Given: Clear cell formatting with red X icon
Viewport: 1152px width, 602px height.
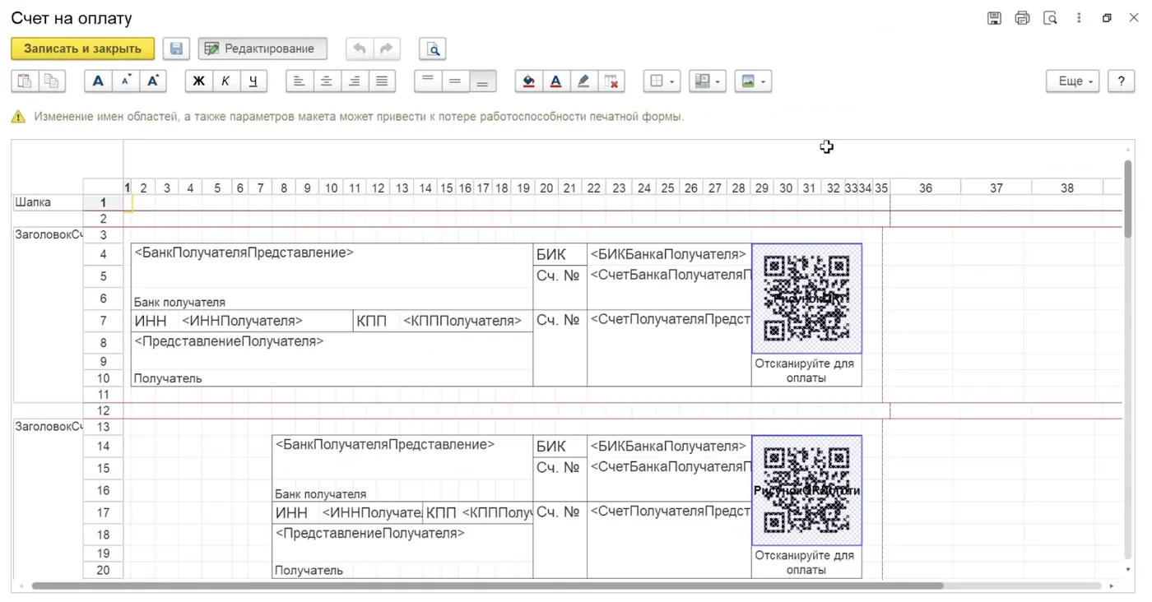Looking at the screenshot, I should [x=611, y=81].
